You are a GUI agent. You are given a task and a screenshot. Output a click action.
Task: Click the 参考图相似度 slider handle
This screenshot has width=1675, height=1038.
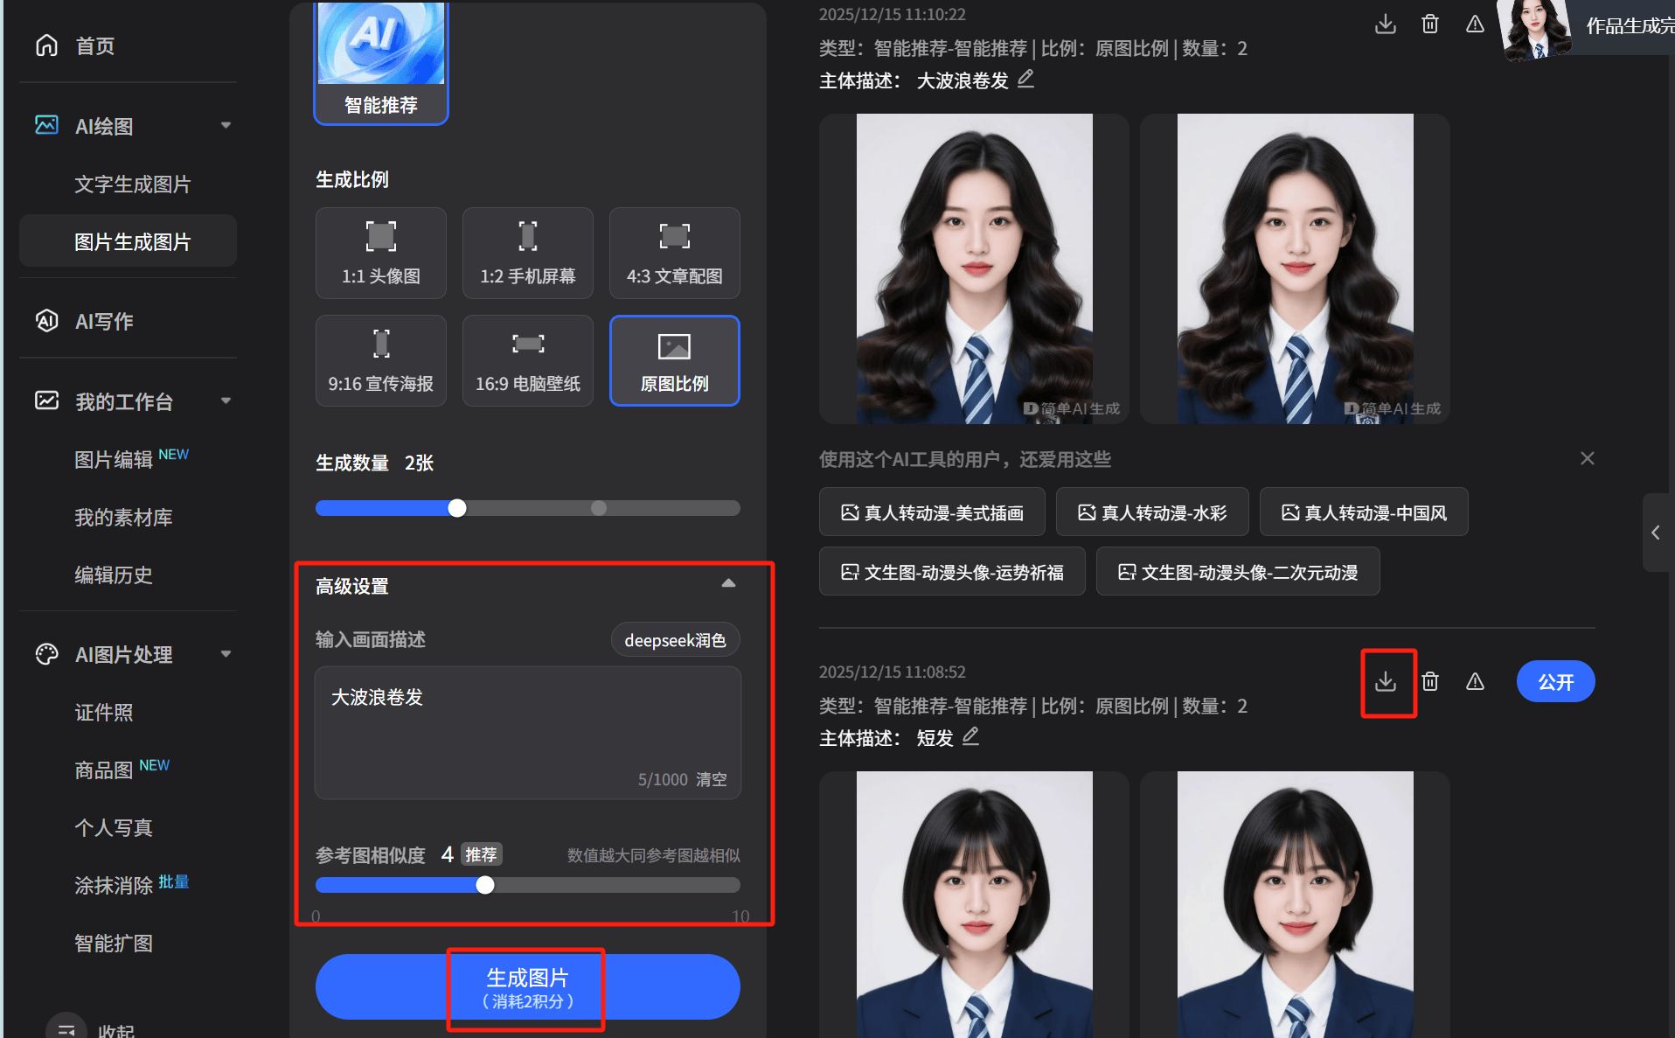[x=485, y=885]
